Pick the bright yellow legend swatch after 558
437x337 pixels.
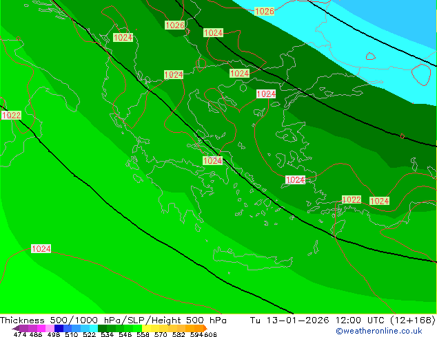pyautogui.click(x=146, y=328)
